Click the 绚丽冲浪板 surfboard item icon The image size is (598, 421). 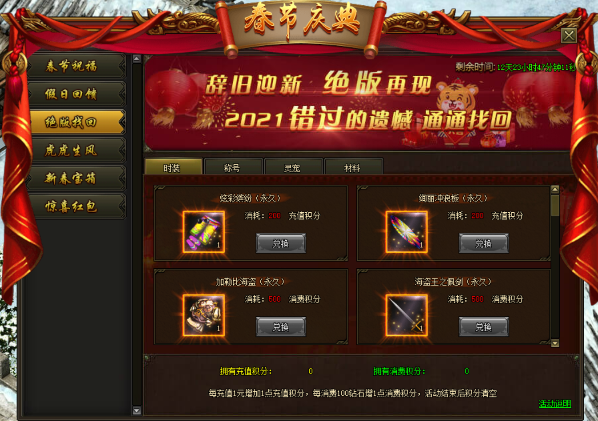[x=406, y=232]
